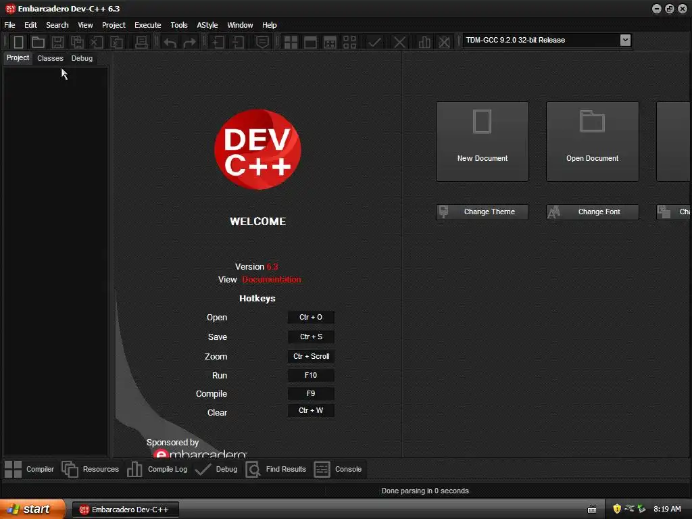Open the Tools menu
Image resolution: width=692 pixels, height=519 pixels.
pos(178,25)
